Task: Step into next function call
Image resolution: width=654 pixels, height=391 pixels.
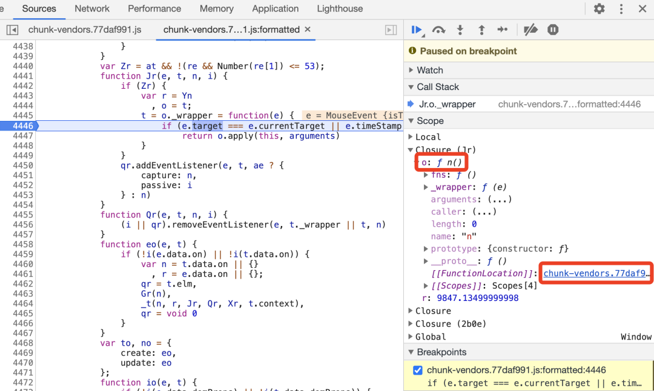Action: 460,30
